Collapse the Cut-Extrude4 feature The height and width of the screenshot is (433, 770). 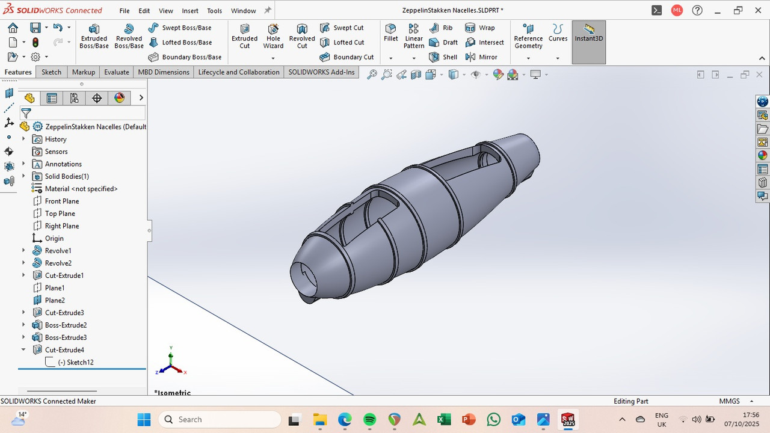coord(23,349)
